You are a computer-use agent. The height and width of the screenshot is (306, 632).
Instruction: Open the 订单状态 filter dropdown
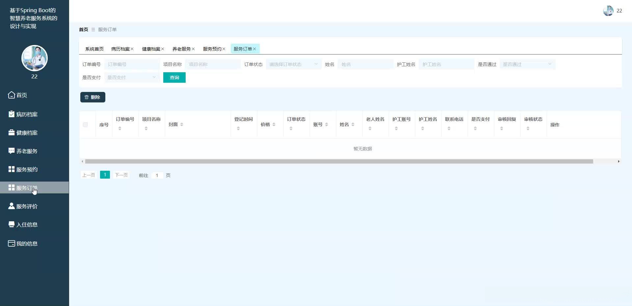(294, 64)
